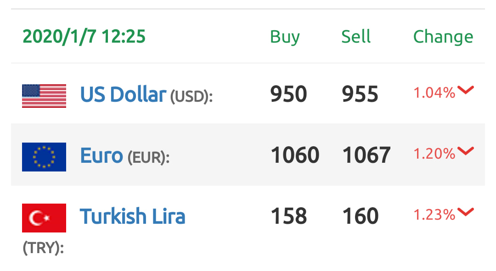Click the Turkish Lira down arrow icon
Viewport: 496px width, 271px height.
point(466,212)
